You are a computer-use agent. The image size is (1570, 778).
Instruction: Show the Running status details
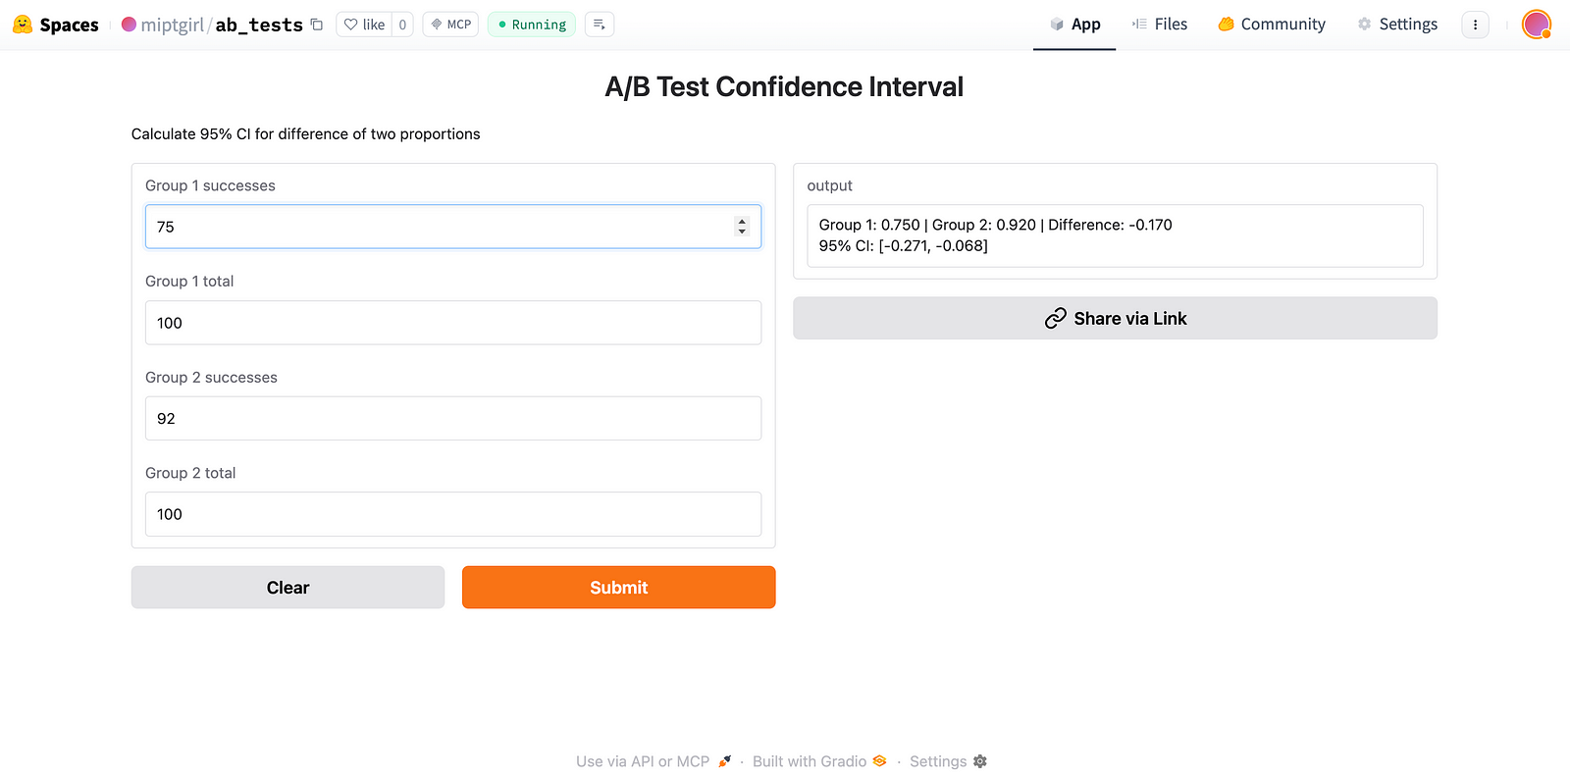click(531, 25)
